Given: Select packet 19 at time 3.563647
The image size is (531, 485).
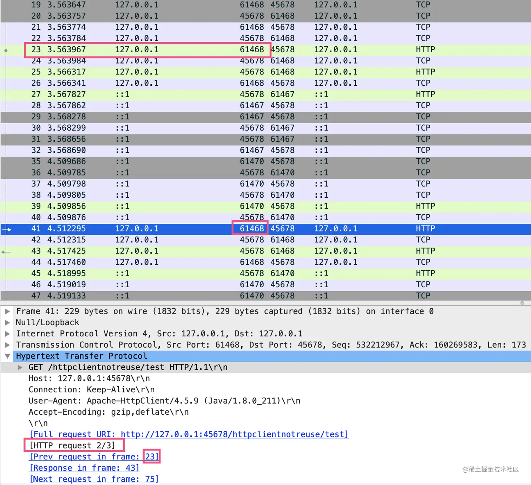Looking at the screenshot, I should tap(265, 5).
